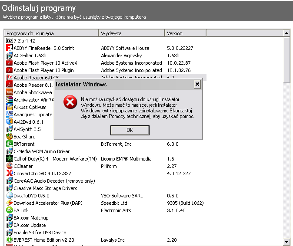Image resolution: width=293 pixels, height=246 pixels.
Task: Click the red error icon in the dialog
Action: coord(70,102)
